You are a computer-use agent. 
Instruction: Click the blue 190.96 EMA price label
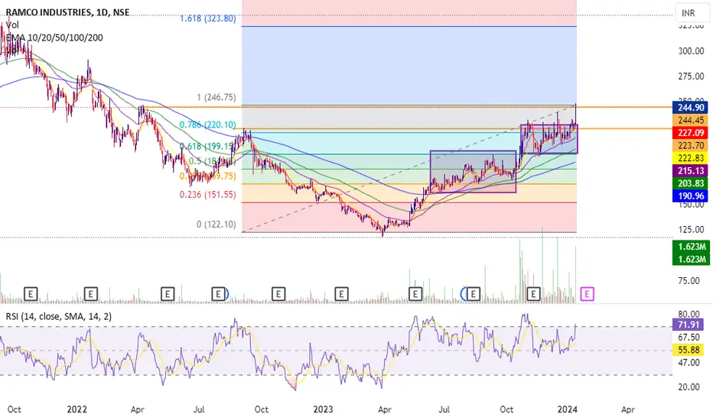[690, 195]
